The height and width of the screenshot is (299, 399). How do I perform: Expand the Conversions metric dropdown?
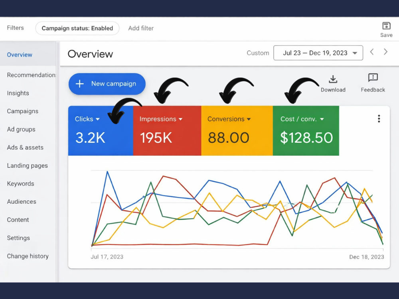[x=249, y=119]
